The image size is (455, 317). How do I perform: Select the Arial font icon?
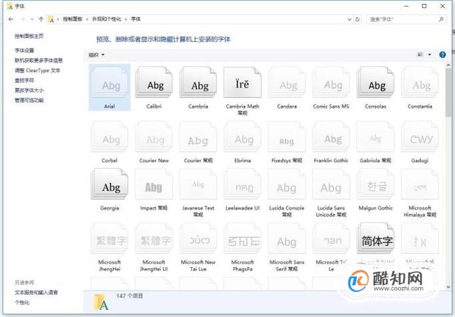109,83
